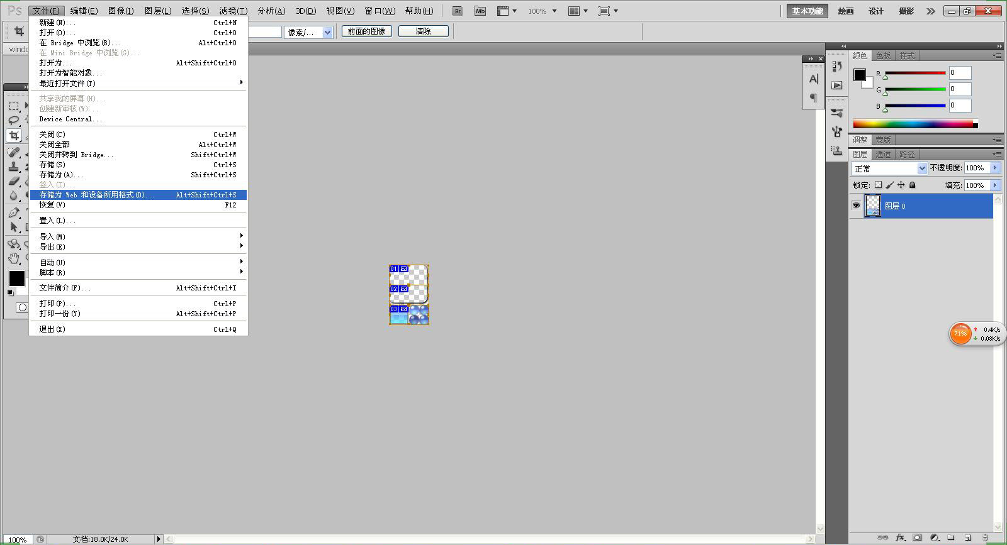Select the Rectangular Marquee tool
The height and width of the screenshot is (545, 1007).
[14, 106]
